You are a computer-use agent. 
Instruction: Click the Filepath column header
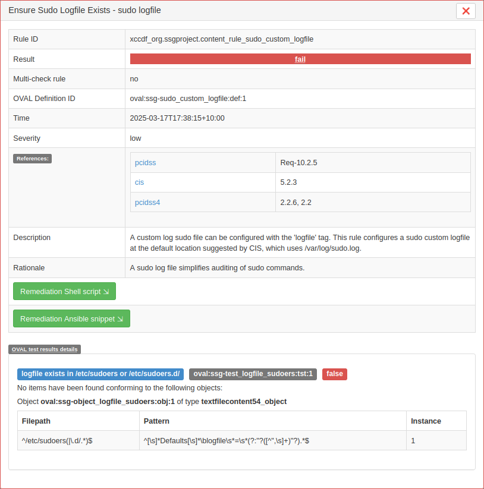pos(36,421)
